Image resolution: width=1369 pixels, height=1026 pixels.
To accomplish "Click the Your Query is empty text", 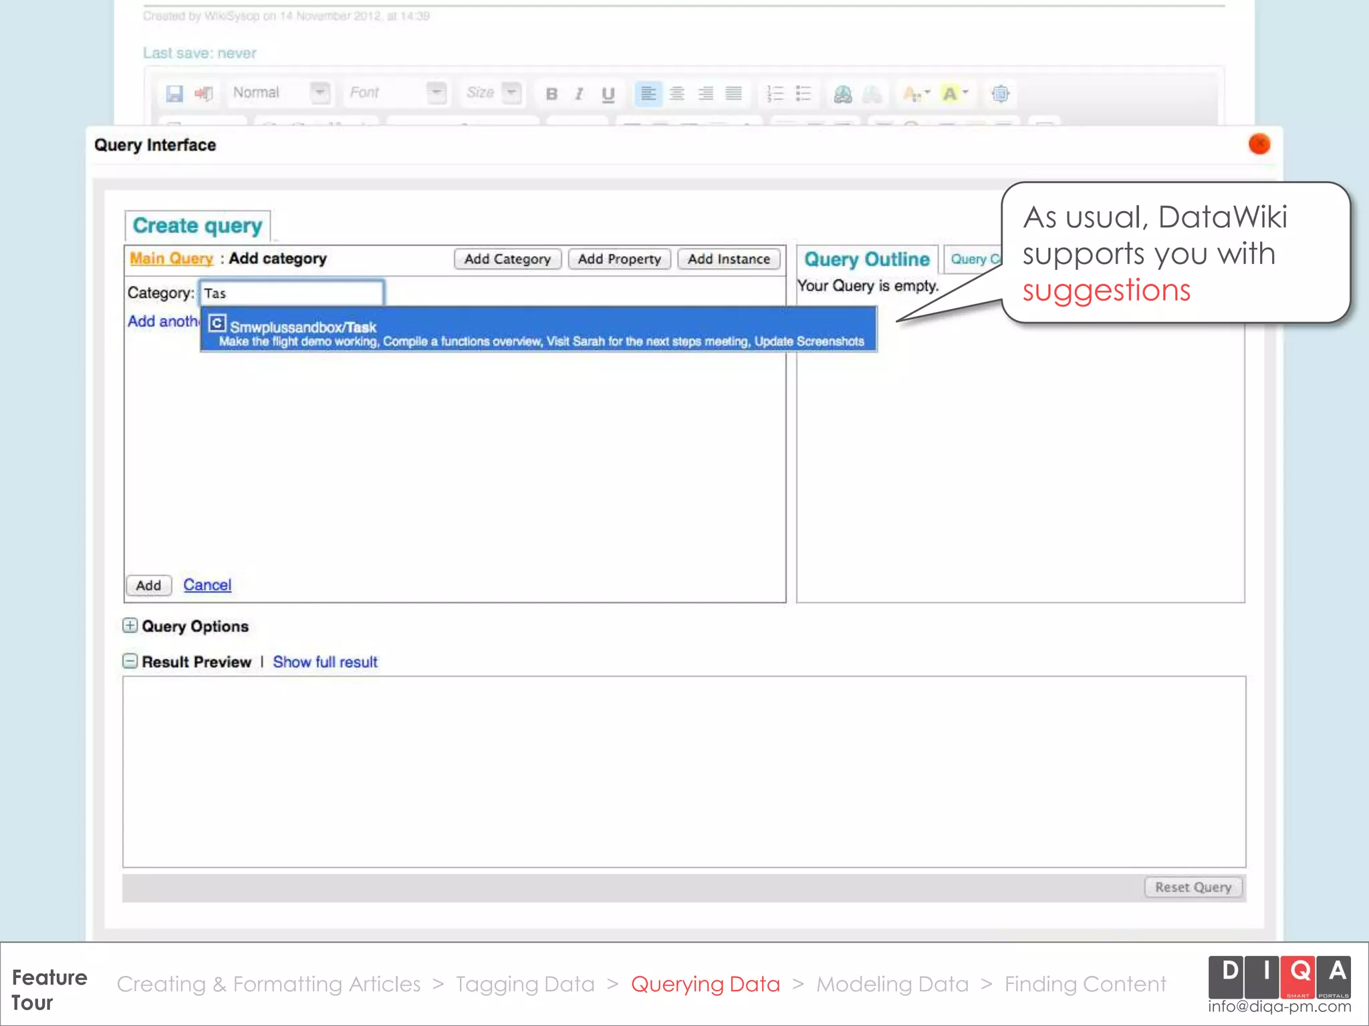I will (x=868, y=286).
